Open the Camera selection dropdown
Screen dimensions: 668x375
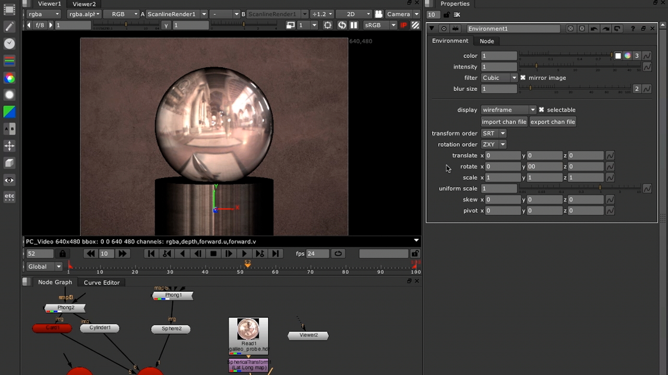pos(402,14)
